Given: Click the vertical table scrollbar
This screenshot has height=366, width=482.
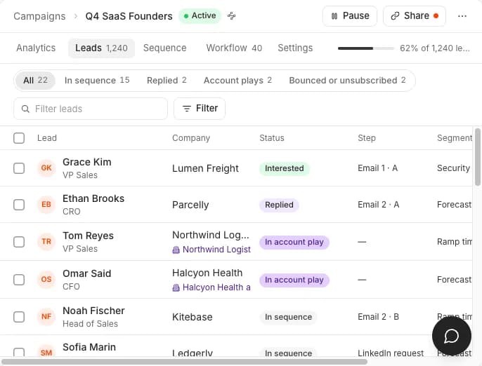Looking at the screenshot, I should point(477,157).
